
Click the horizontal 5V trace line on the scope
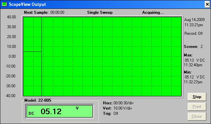click(x=32, y=52)
